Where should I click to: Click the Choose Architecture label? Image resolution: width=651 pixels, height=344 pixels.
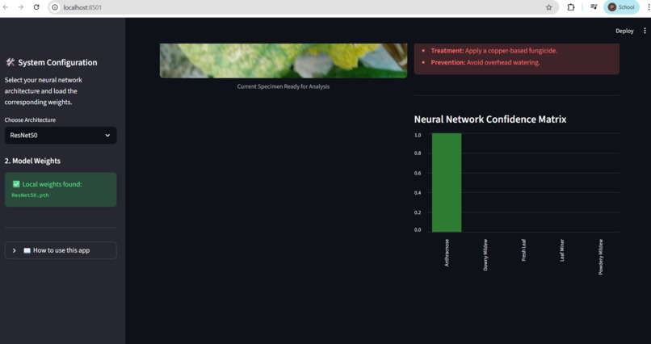pyautogui.click(x=30, y=120)
